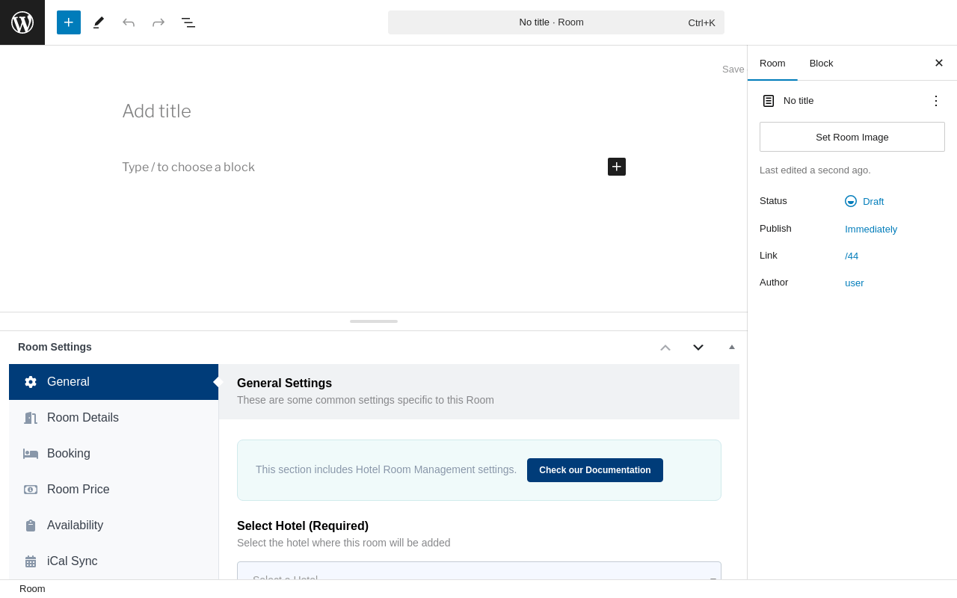Click the meta box resize handle

tap(374, 321)
